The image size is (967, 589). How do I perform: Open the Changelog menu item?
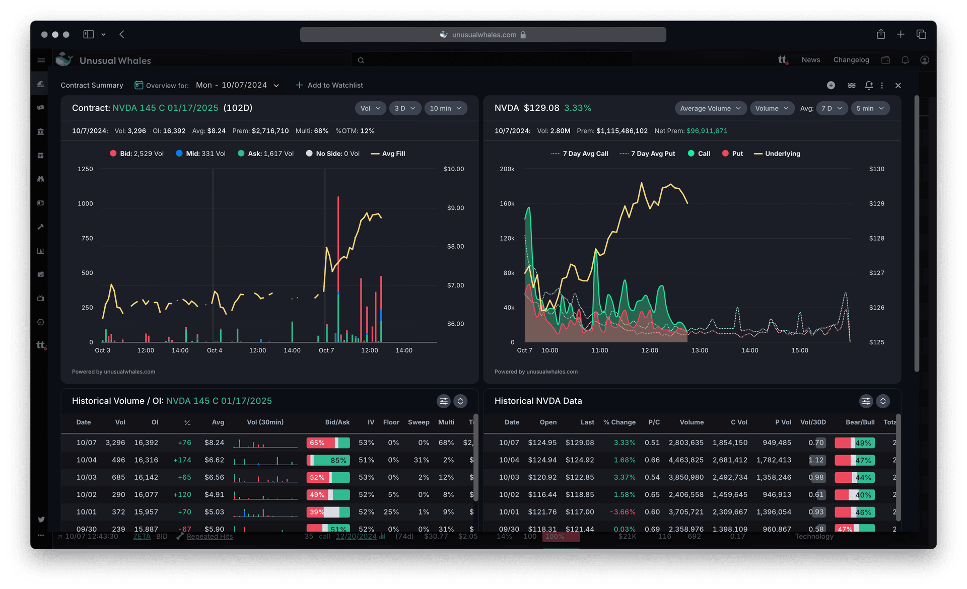click(x=851, y=60)
